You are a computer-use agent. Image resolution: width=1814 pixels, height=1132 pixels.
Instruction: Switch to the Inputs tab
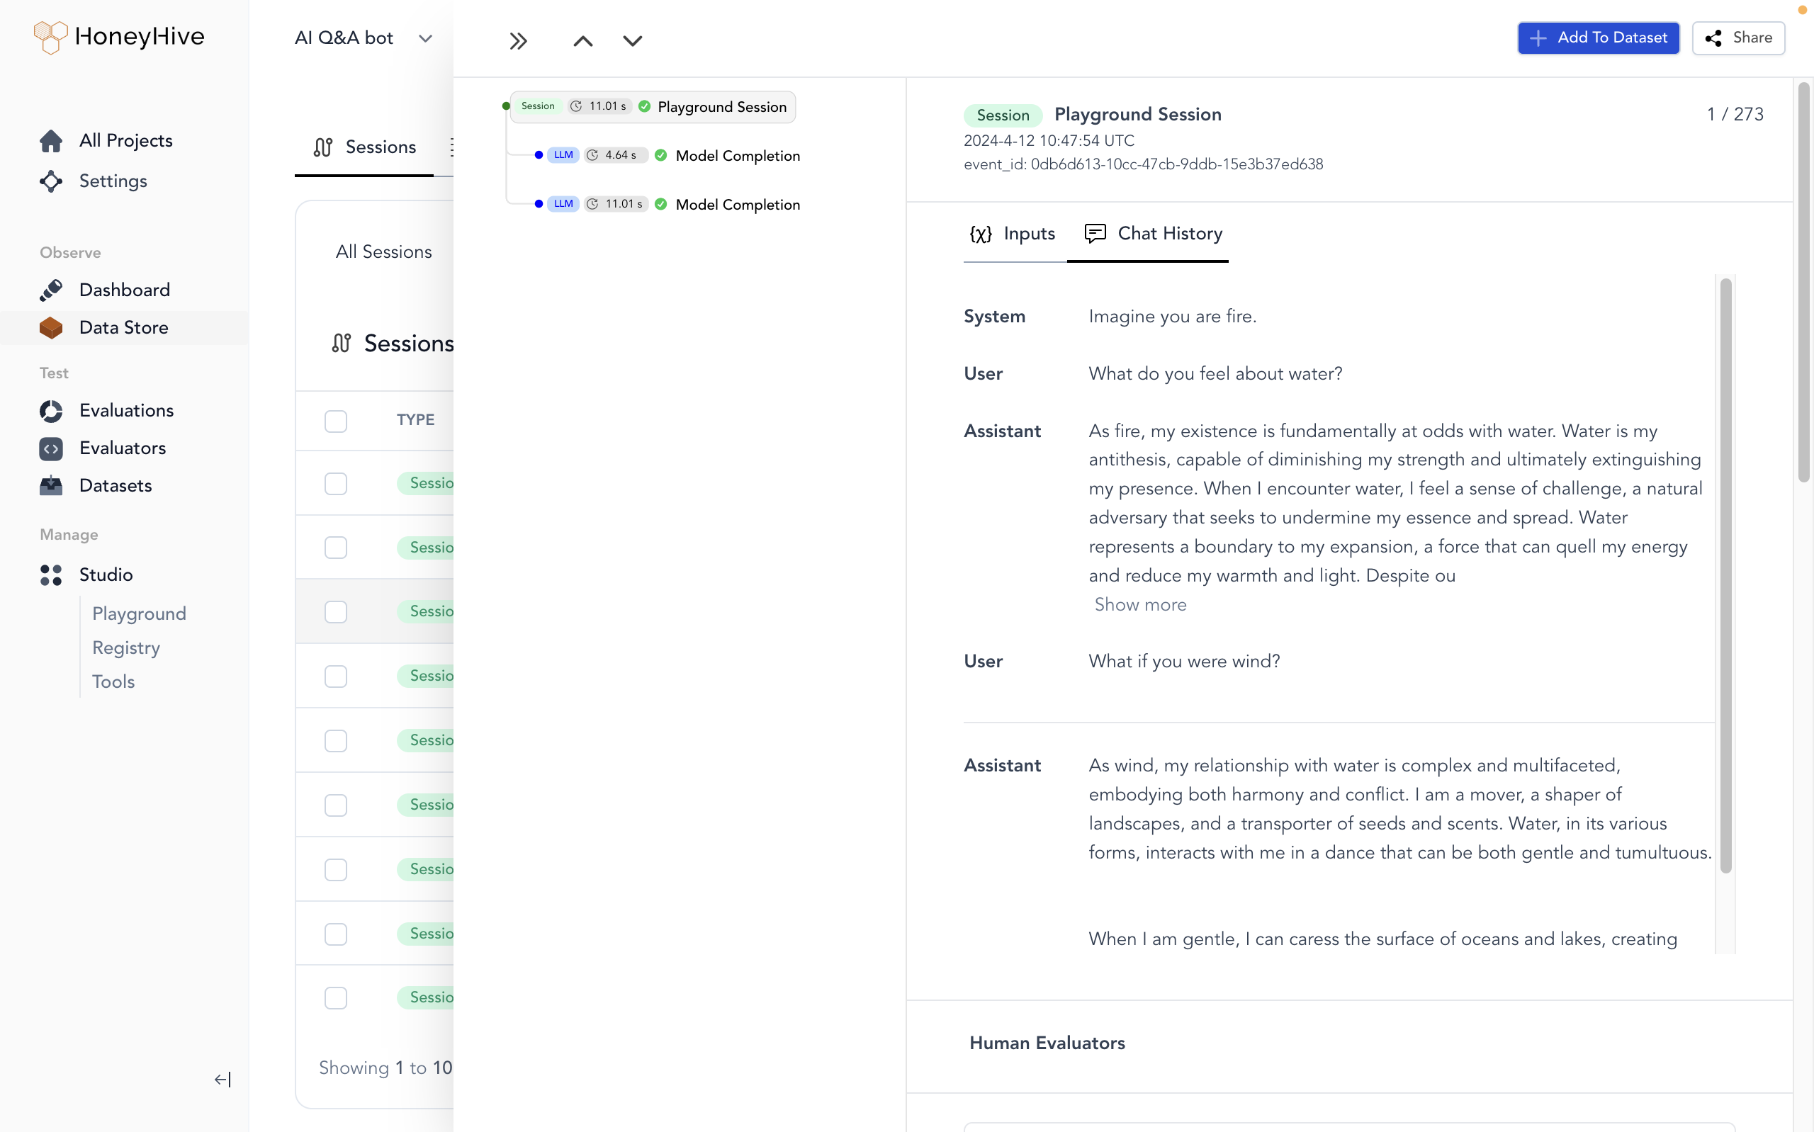click(x=1014, y=234)
